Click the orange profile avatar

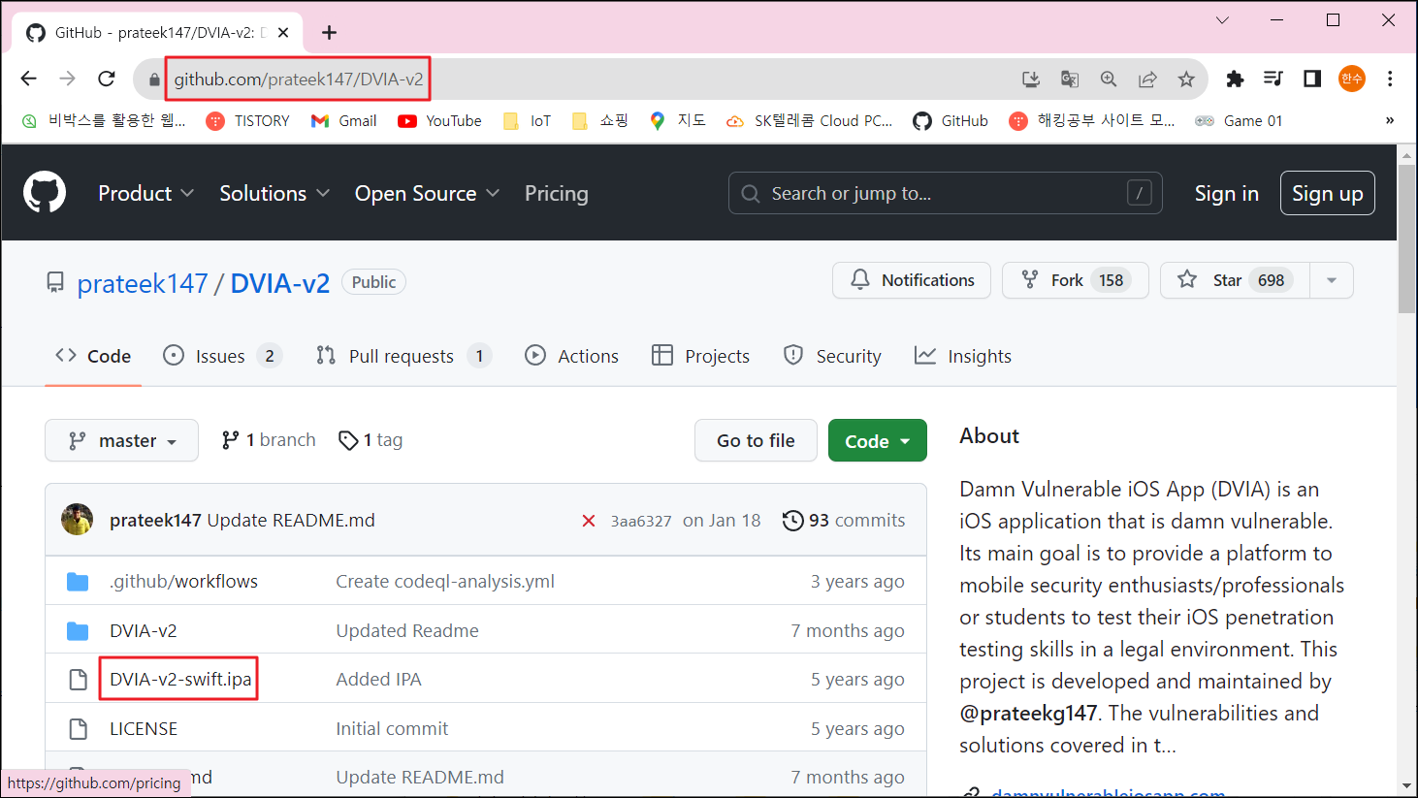(x=1351, y=80)
